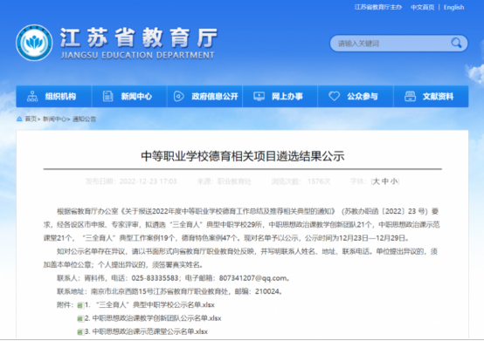
Task: Click the 公众参与 heart icon
Action: coord(334,96)
